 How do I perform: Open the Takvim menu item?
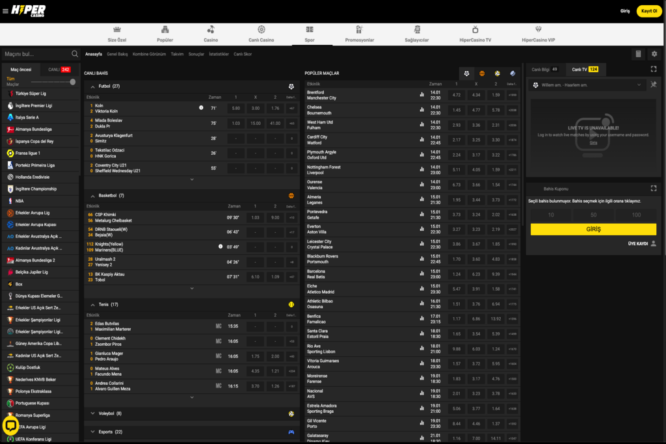tap(177, 55)
